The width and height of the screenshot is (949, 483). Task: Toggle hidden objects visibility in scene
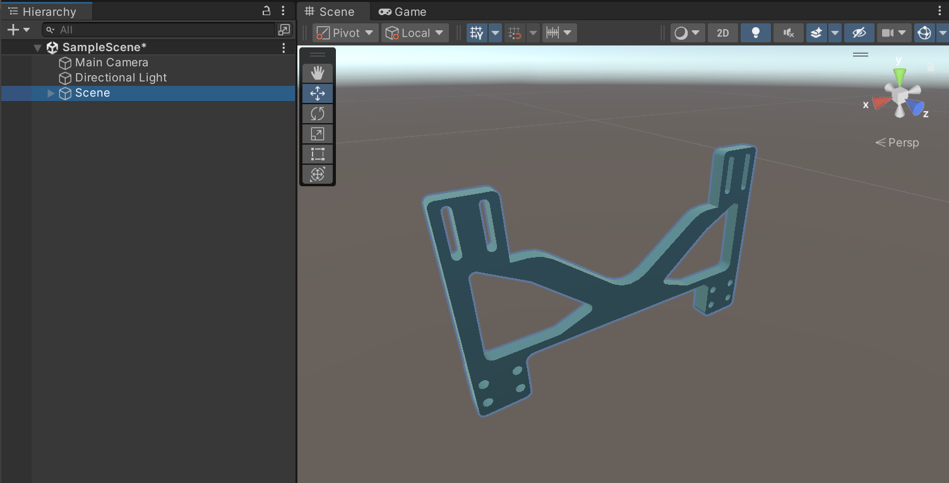(x=859, y=33)
